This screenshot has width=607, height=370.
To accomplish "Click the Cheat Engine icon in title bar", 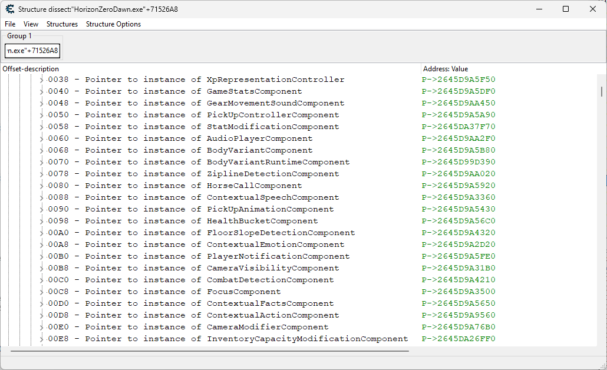I will click(x=9, y=9).
